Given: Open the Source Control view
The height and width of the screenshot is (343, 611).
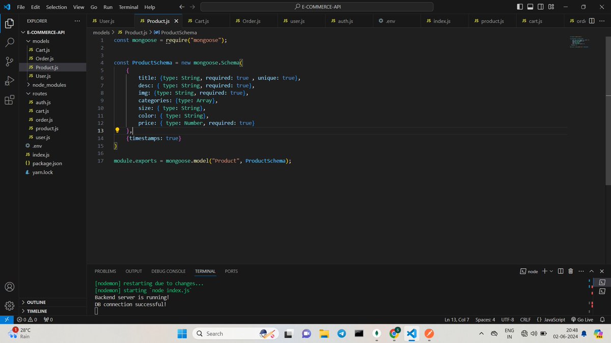Looking at the screenshot, I should click(9, 62).
